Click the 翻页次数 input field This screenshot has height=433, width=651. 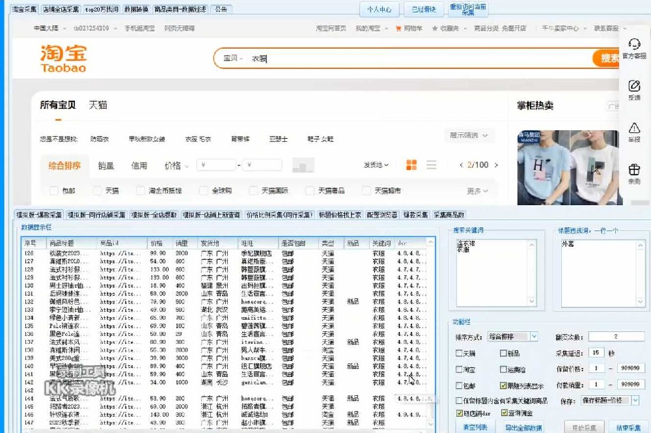pyautogui.click(x=616, y=336)
